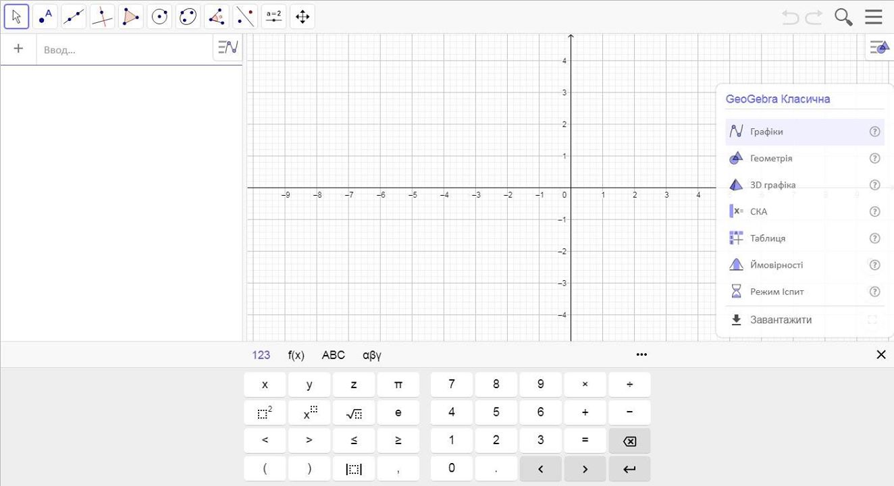The image size is (894, 486).
Task: Expand more keyboard options (three dots)
Action: pos(641,355)
